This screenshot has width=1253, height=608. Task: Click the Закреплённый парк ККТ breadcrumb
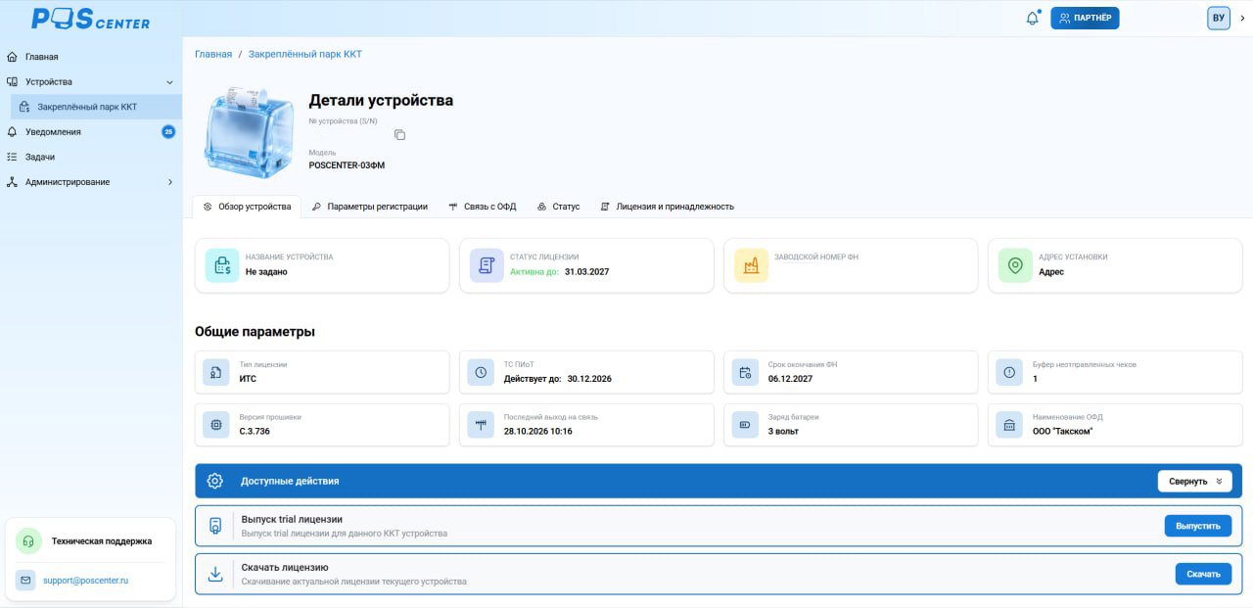click(305, 54)
